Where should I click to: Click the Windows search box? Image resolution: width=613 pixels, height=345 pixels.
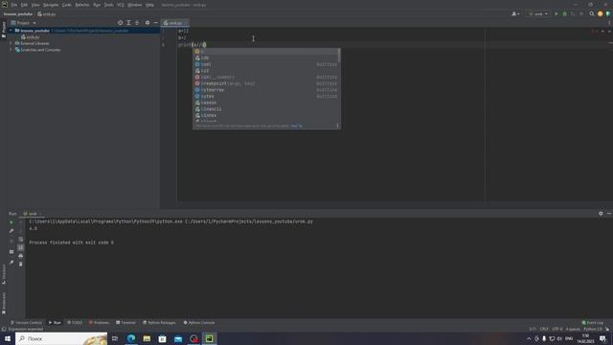(x=61, y=338)
